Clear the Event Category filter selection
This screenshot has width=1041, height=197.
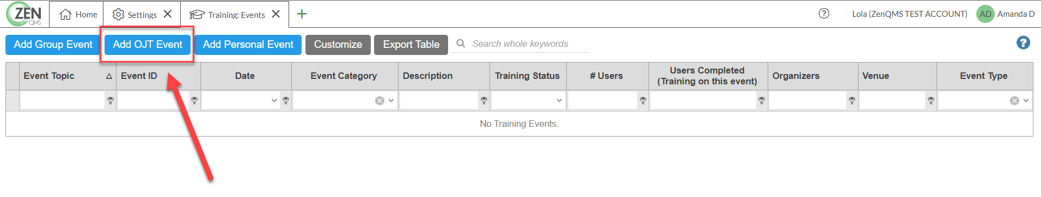379,101
